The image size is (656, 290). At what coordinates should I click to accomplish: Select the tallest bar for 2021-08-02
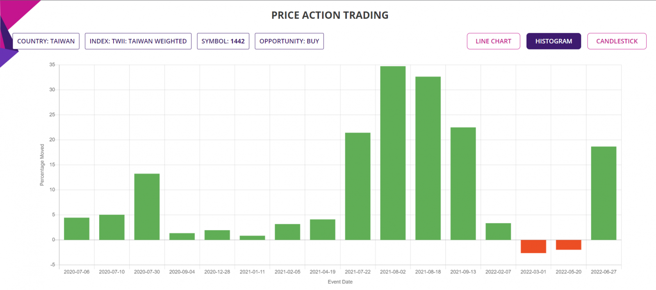click(x=393, y=153)
